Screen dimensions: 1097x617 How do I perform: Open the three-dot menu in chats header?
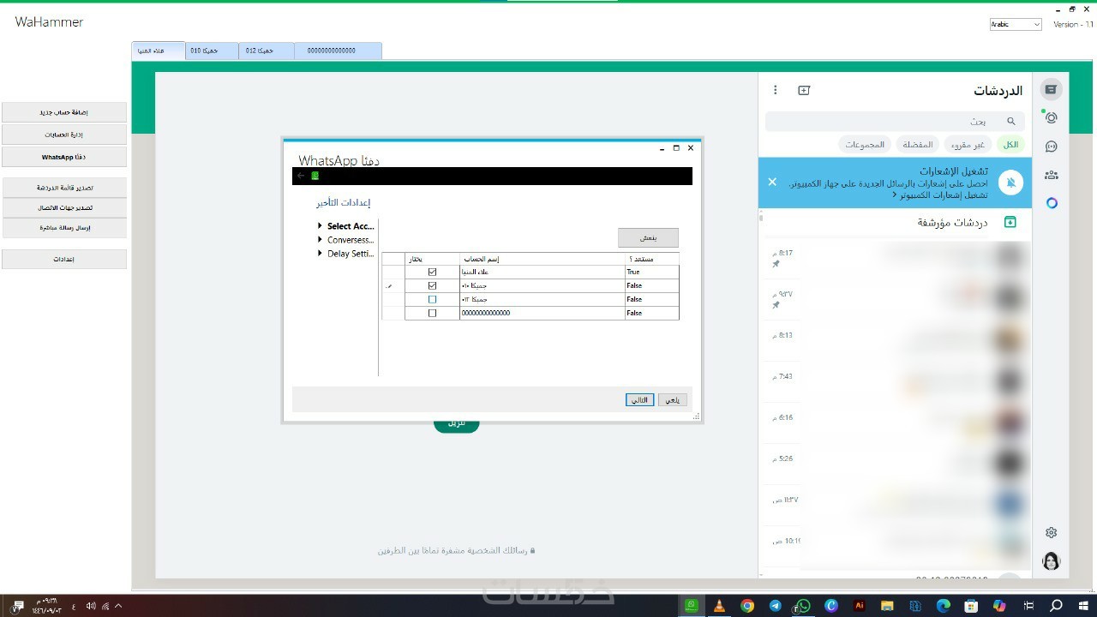pos(776,90)
